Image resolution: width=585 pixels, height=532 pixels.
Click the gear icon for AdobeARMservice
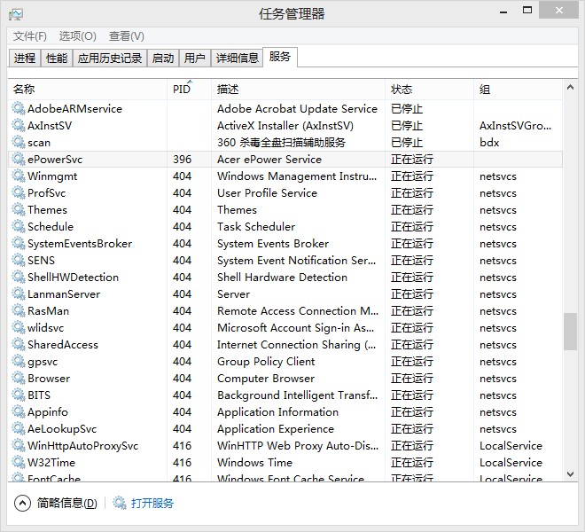[x=19, y=109]
